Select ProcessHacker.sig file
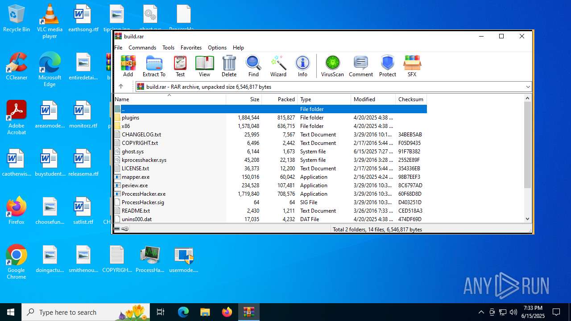 tap(270, 202)
